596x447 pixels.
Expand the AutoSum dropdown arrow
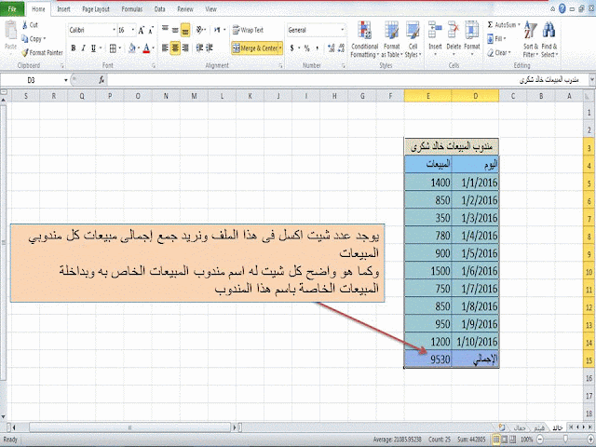point(519,25)
